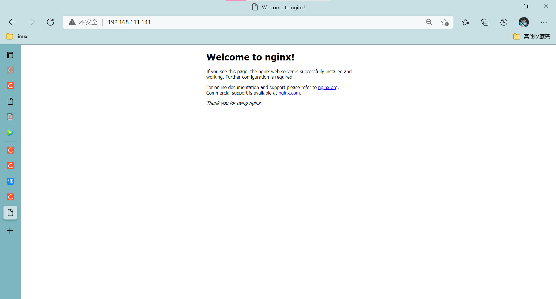Select the C tab directly below the translate tab
This screenshot has width=556, height=299.
(10, 197)
